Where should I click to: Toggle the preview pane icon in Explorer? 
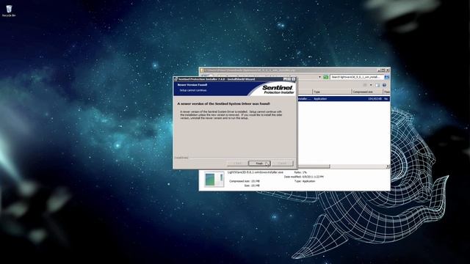pos(377,85)
